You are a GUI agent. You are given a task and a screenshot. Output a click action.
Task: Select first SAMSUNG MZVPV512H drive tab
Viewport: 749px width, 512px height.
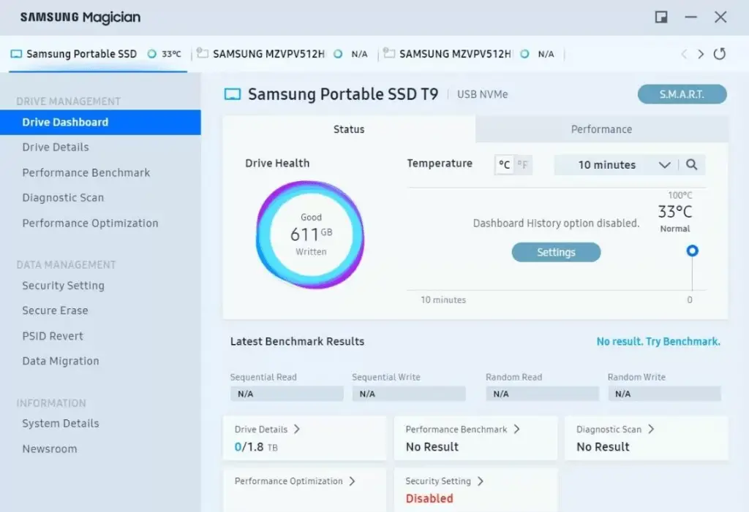tap(283, 54)
